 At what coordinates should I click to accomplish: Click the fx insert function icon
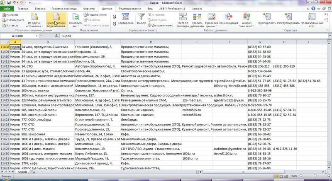[56, 36]
